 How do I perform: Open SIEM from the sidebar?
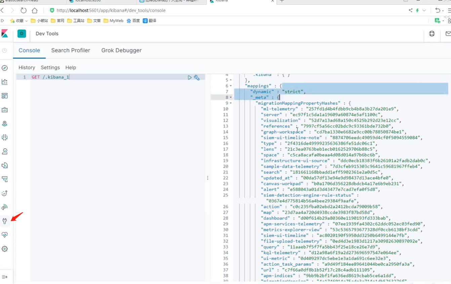(5, 207)
